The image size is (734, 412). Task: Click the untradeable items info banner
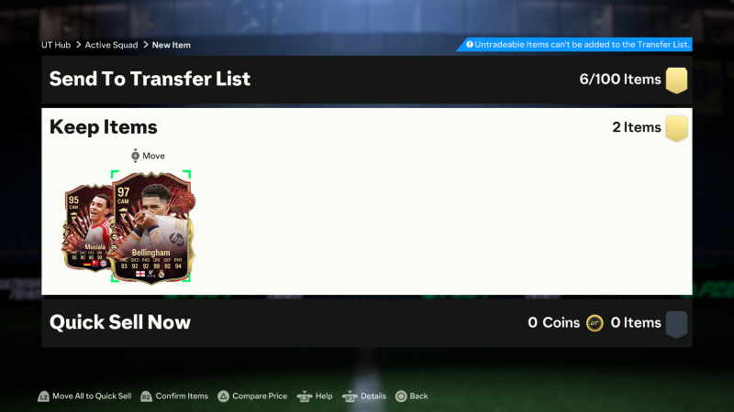(575, 45)
